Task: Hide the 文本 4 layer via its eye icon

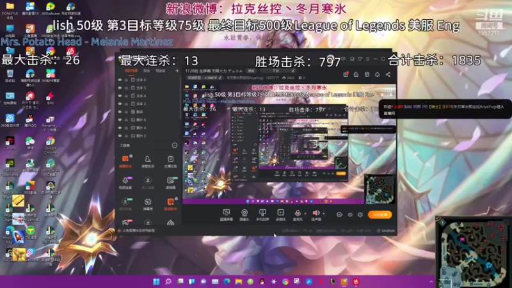Action: tap(120, 95)
